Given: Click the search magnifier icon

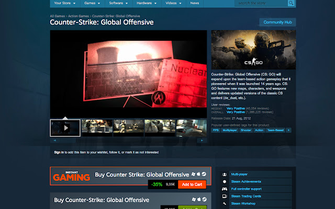Looking at the screenshot, I should [291, 3].
